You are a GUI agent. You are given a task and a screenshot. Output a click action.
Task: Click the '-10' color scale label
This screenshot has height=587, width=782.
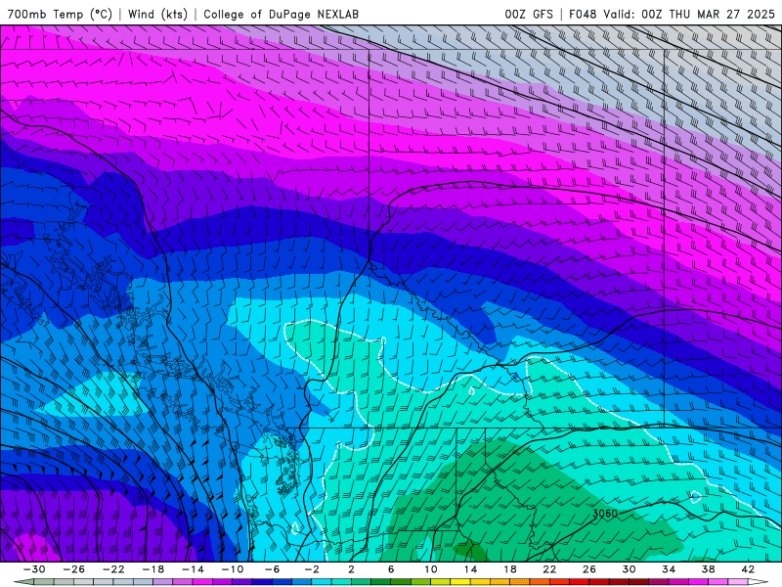[233, 569]
